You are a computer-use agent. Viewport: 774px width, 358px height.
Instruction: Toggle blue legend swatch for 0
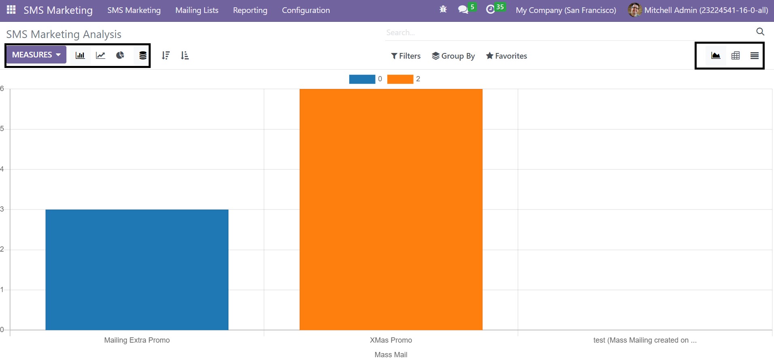pos(362,79)
